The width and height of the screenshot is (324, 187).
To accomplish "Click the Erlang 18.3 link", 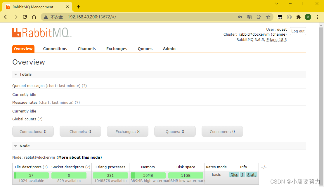I will [276, 40].
